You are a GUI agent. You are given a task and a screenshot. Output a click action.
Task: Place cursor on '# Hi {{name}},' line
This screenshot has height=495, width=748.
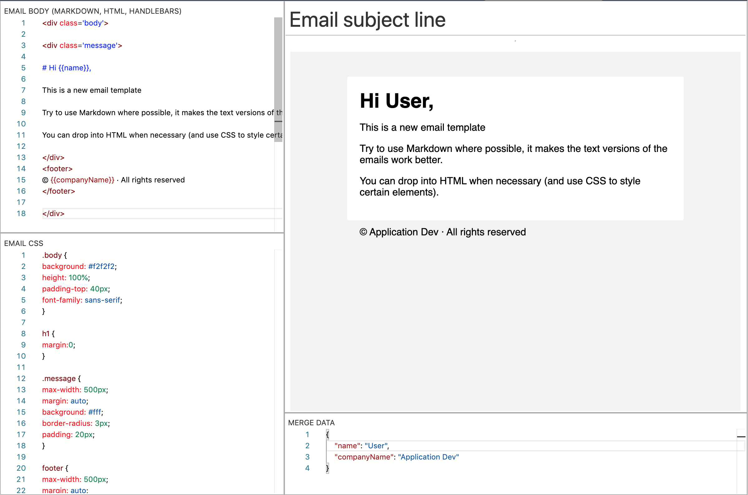tap(66, 68)
